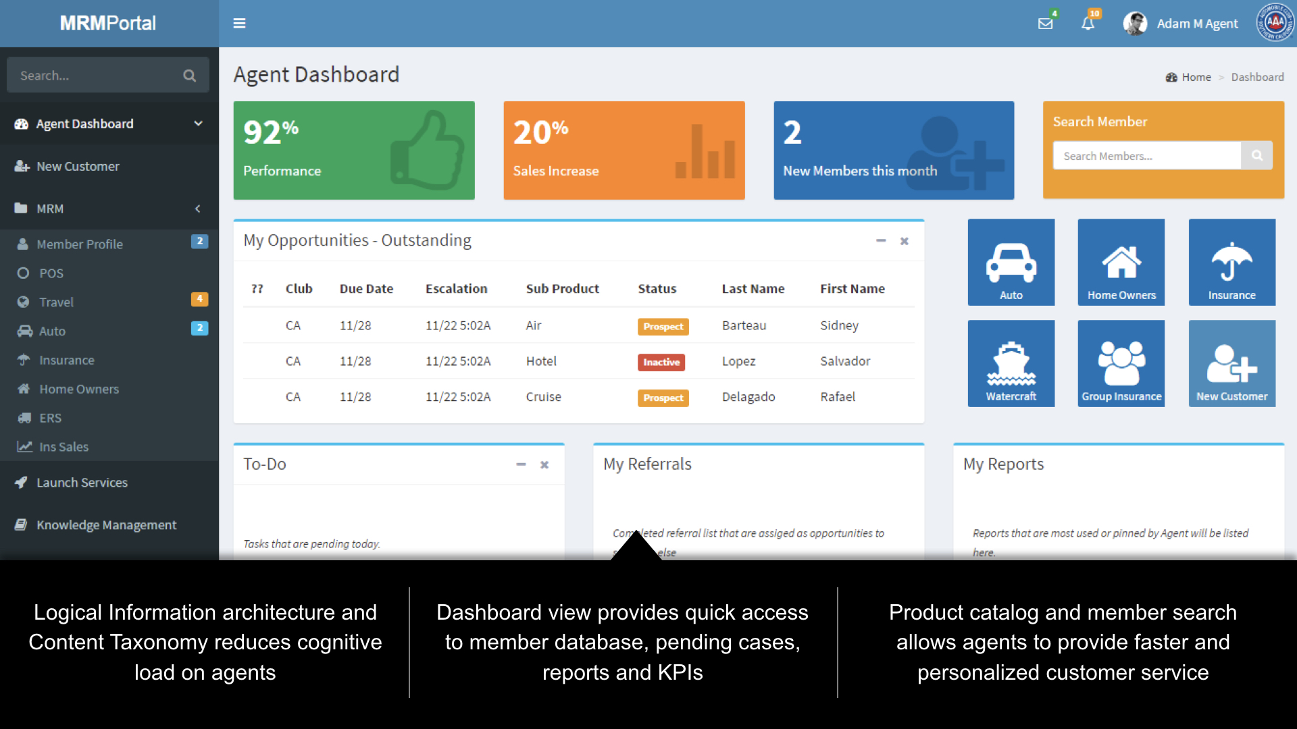The width and height of the screenshot is (1297, 729).
Task: Click the Insurance umbrella tile
Action: 1231,262
